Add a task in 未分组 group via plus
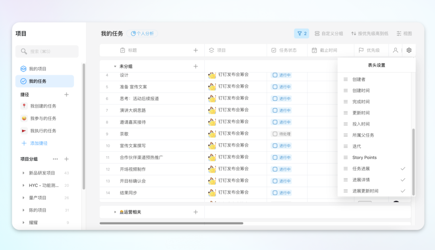 click(x=196, y=66)
